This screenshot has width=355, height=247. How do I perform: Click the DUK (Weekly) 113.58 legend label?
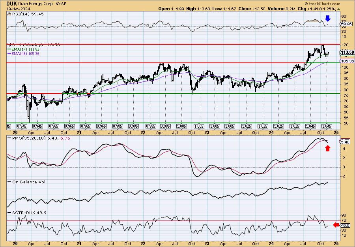[35, 45]
